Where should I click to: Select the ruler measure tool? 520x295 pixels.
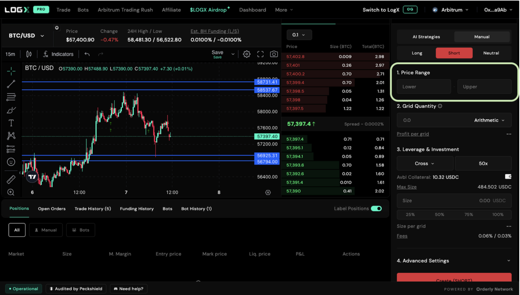click(x=11, y=179)
